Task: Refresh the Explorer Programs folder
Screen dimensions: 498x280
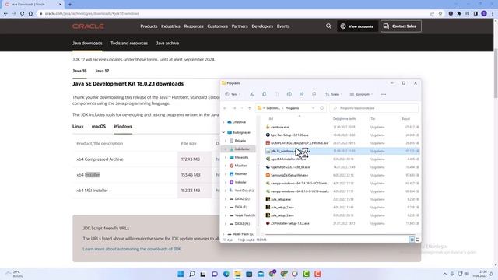Action: (321, 108)
